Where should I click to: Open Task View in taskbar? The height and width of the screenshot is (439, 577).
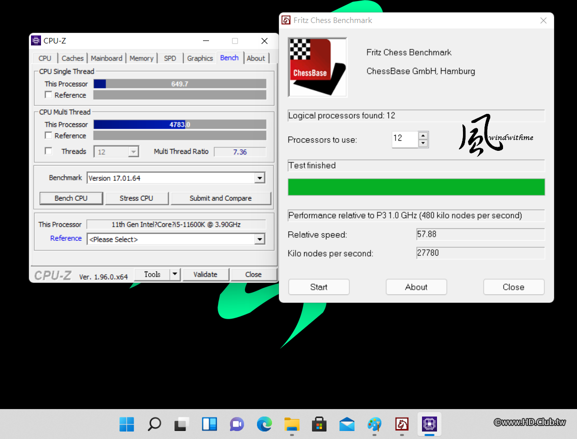(182, 424)
